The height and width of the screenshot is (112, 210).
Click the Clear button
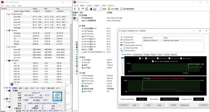click(149, 105)
